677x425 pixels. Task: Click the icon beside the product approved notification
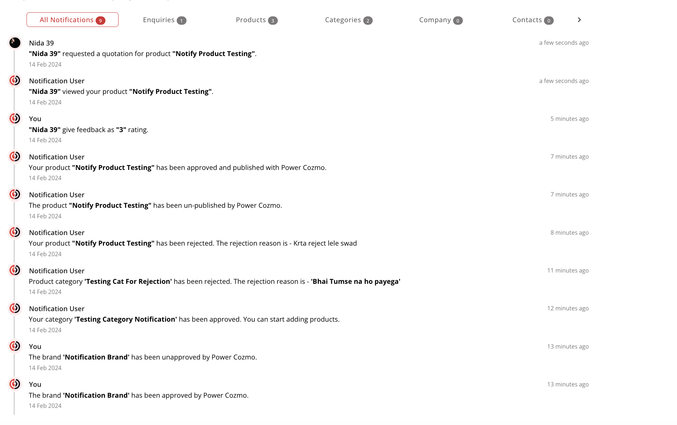tap(15, 156)
